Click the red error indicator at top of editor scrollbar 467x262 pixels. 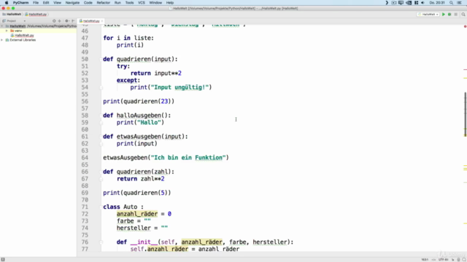point(465,26)
